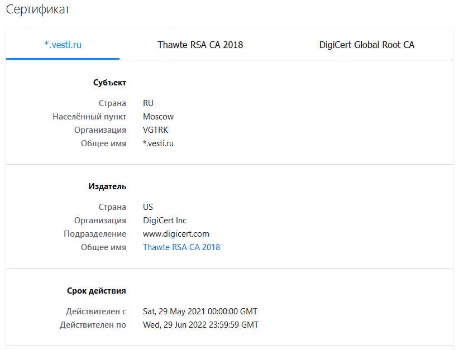Click the Организация label under Субъект
Screen dimensions: 464x350
100,130
